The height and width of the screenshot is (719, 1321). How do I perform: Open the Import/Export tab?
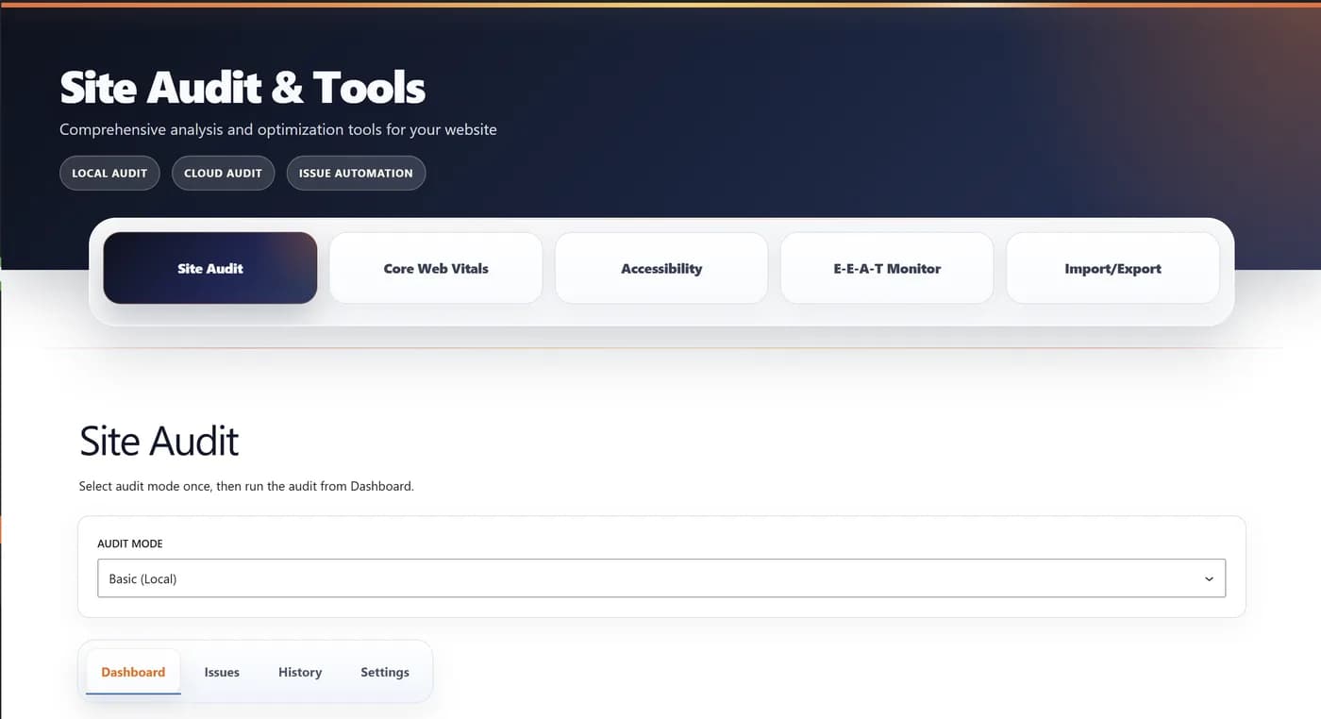click(x=1112, y=268)
